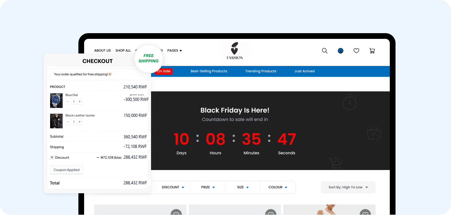The width and height of the screenshot is (451, 215).
Task: Switch to Trending Products tab
Action: point(261,71)
